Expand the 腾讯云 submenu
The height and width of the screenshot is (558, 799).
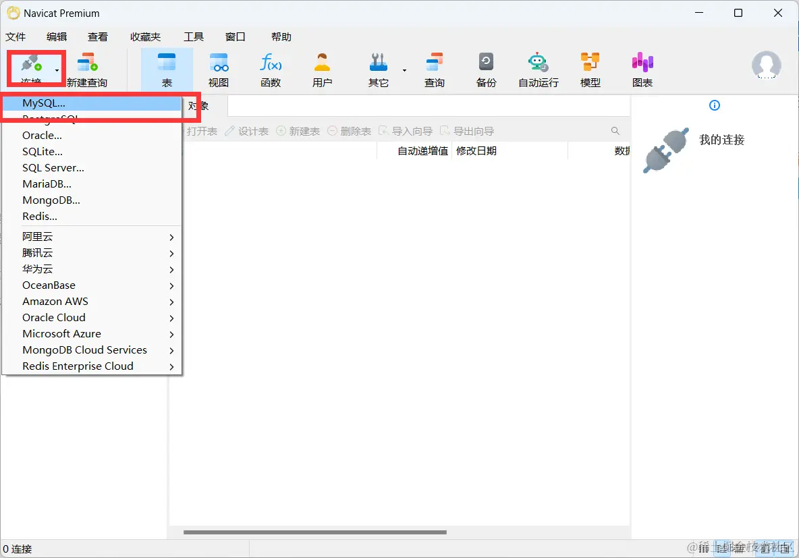click(92, 253)
